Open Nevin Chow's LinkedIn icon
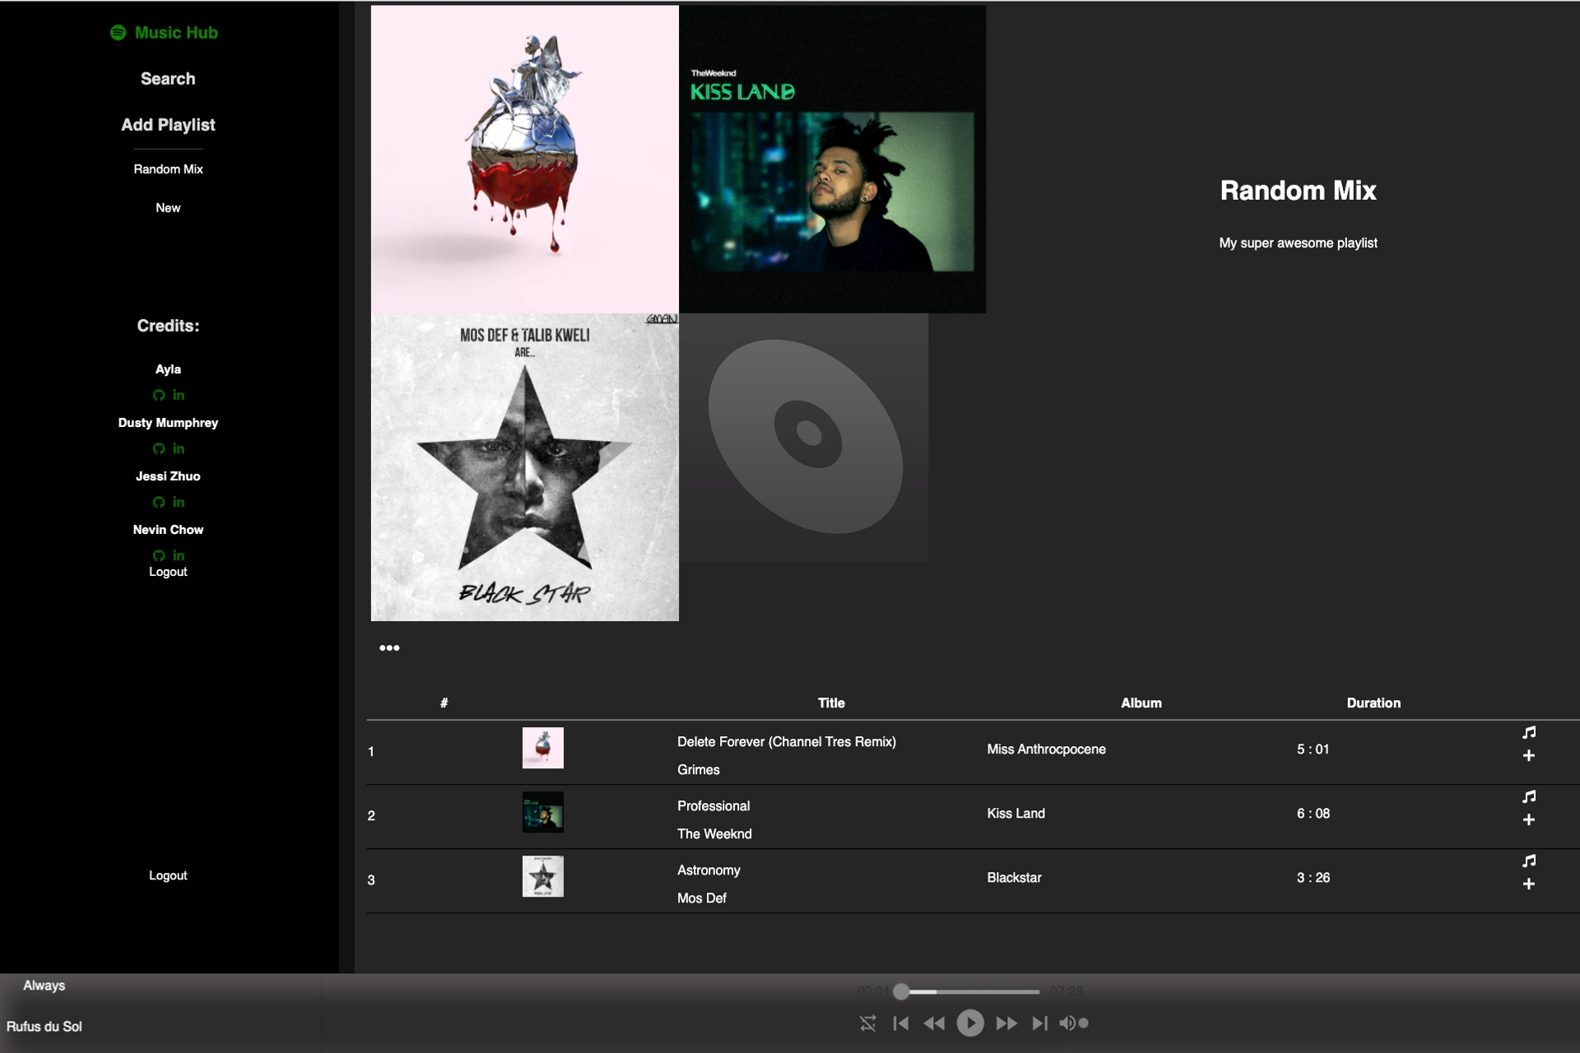The width and height of the screenshot is (1580, 1053). click(x=179, y=555)
